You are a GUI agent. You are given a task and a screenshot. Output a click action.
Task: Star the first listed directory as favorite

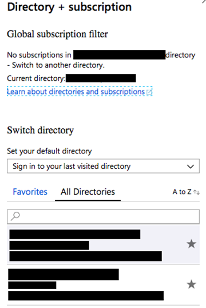point(191,244)
